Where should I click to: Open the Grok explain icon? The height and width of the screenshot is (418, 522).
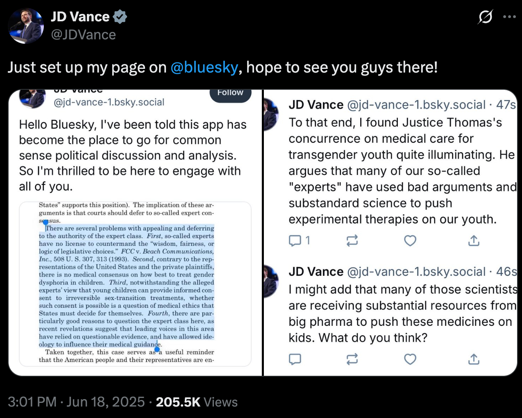pos(486,17)
